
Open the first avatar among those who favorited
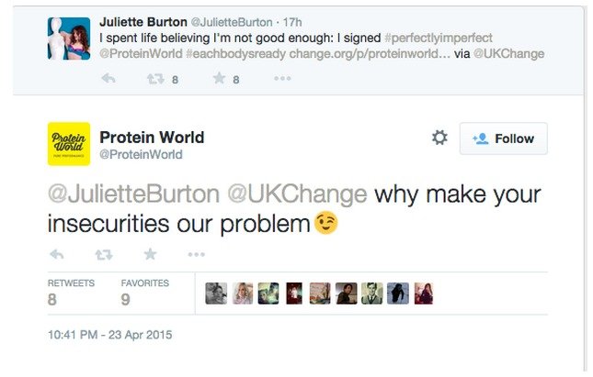coord(216,294)
